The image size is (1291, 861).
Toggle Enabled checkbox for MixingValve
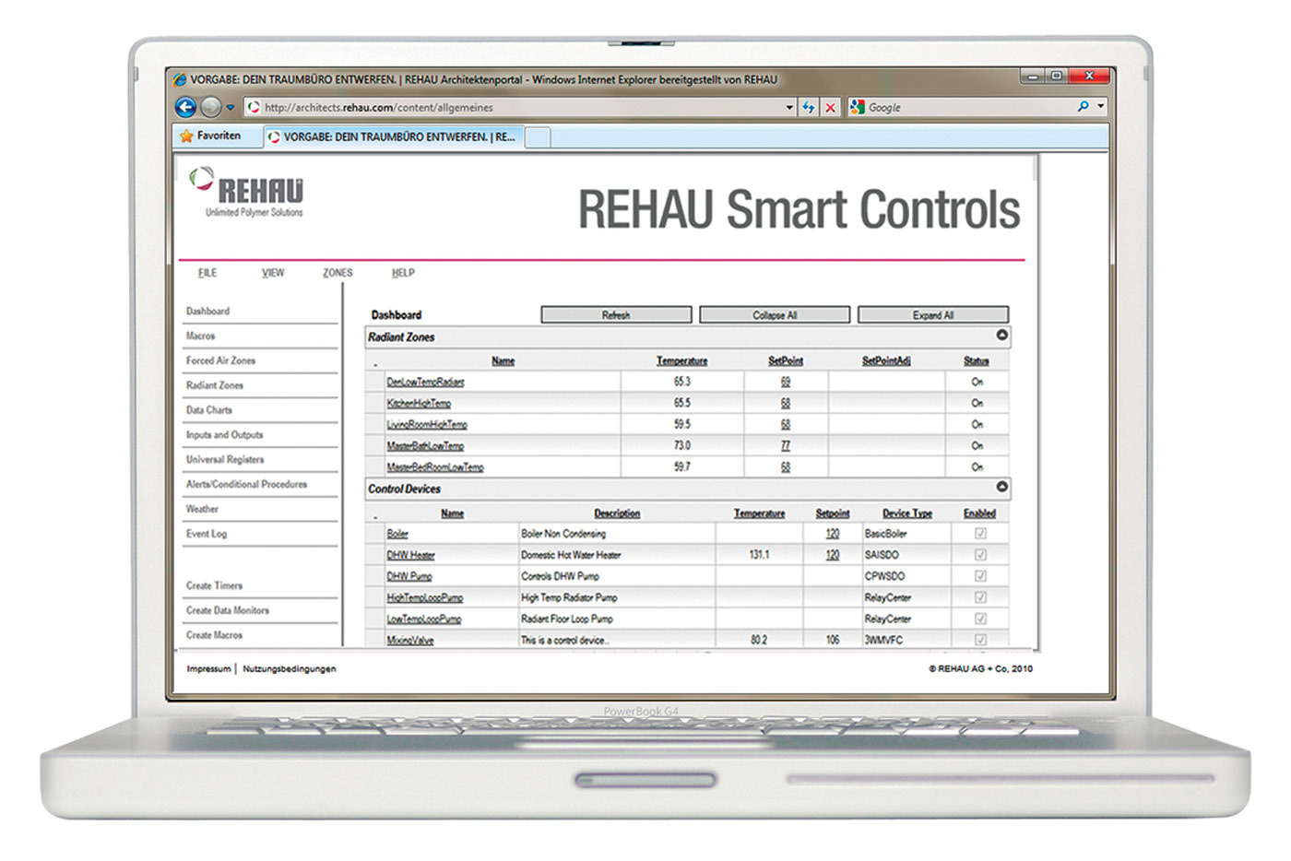tap(980, 640)
